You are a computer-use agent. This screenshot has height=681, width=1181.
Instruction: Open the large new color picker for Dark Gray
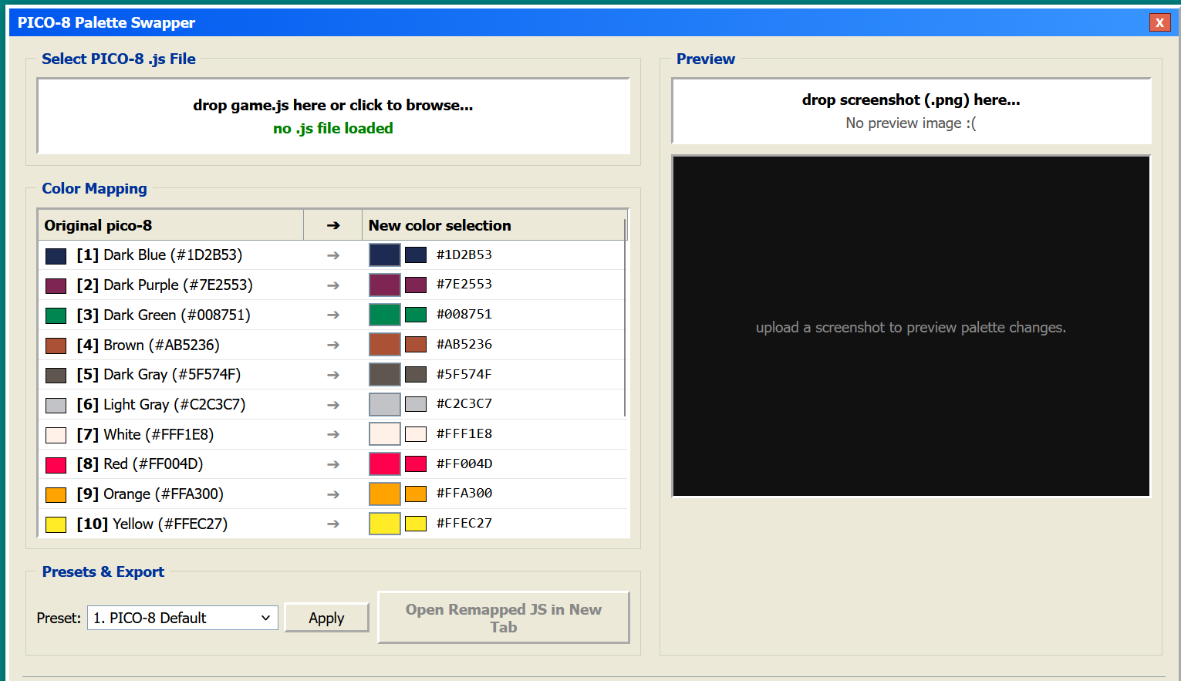(x=385, y=375)
